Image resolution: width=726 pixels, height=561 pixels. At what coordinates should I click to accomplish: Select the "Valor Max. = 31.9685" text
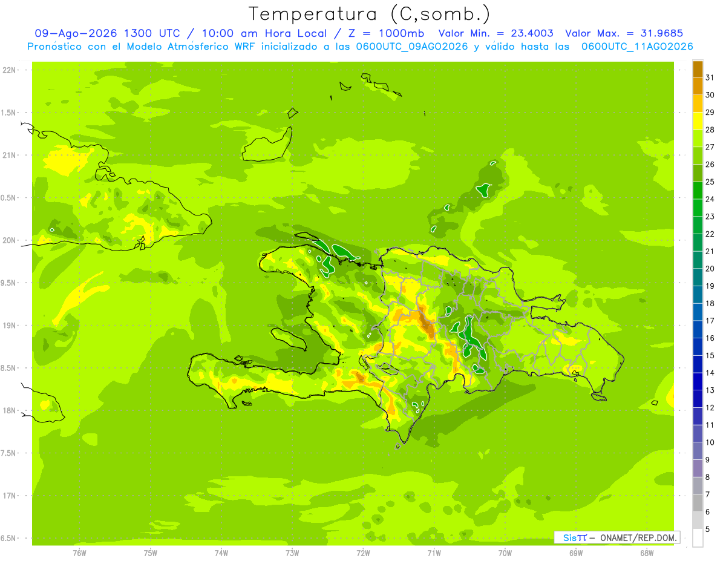(625, 33)
